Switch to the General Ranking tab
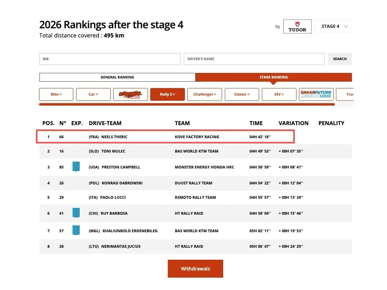Image resolution: width=387 pixels, height=290 pixels. pyautogui.click(x=117, y=77)
